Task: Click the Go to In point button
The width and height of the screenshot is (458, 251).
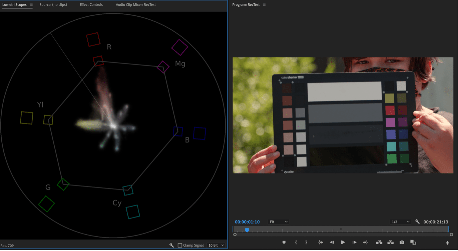Action: [x=320, y=242]
